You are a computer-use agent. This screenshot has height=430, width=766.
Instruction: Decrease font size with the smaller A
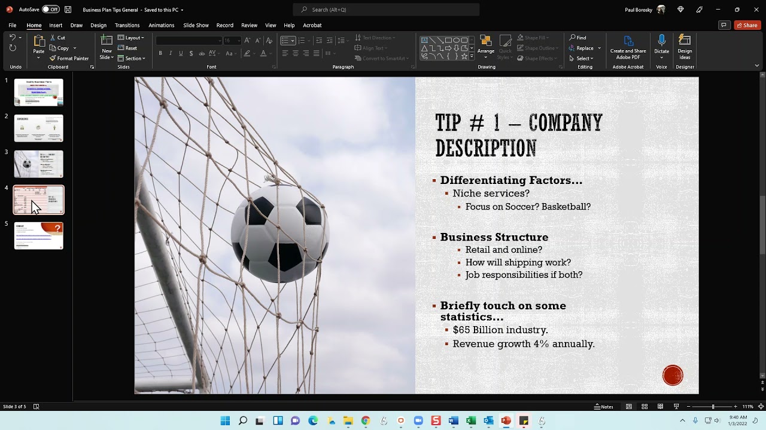(257, 40)
